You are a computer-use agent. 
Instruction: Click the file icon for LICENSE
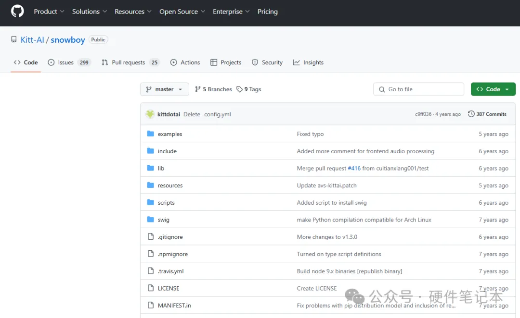point(151,288)
